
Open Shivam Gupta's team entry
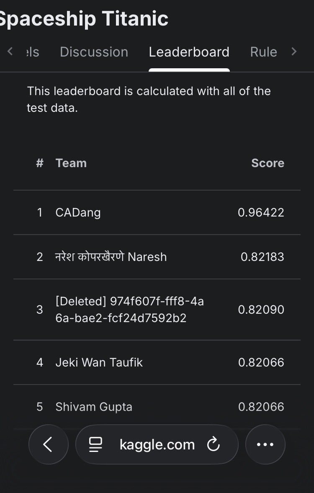(94, 407)
